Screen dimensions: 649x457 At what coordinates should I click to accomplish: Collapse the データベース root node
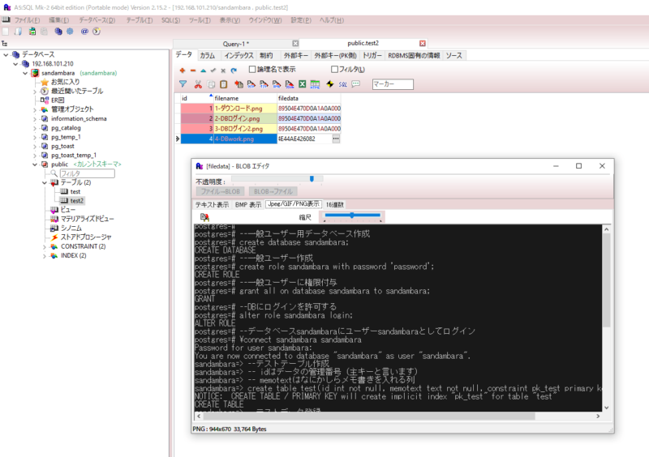6,54
